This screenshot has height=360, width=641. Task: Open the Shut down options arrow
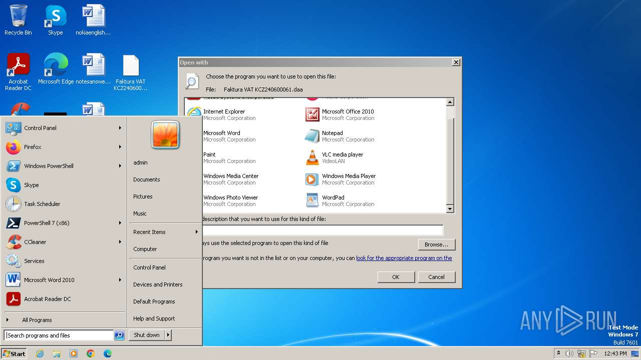coord(168,335)
